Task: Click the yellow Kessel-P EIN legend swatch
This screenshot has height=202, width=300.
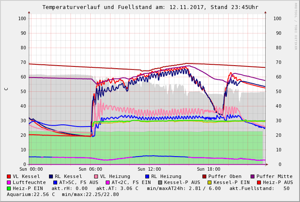Action: click(209, 182)
